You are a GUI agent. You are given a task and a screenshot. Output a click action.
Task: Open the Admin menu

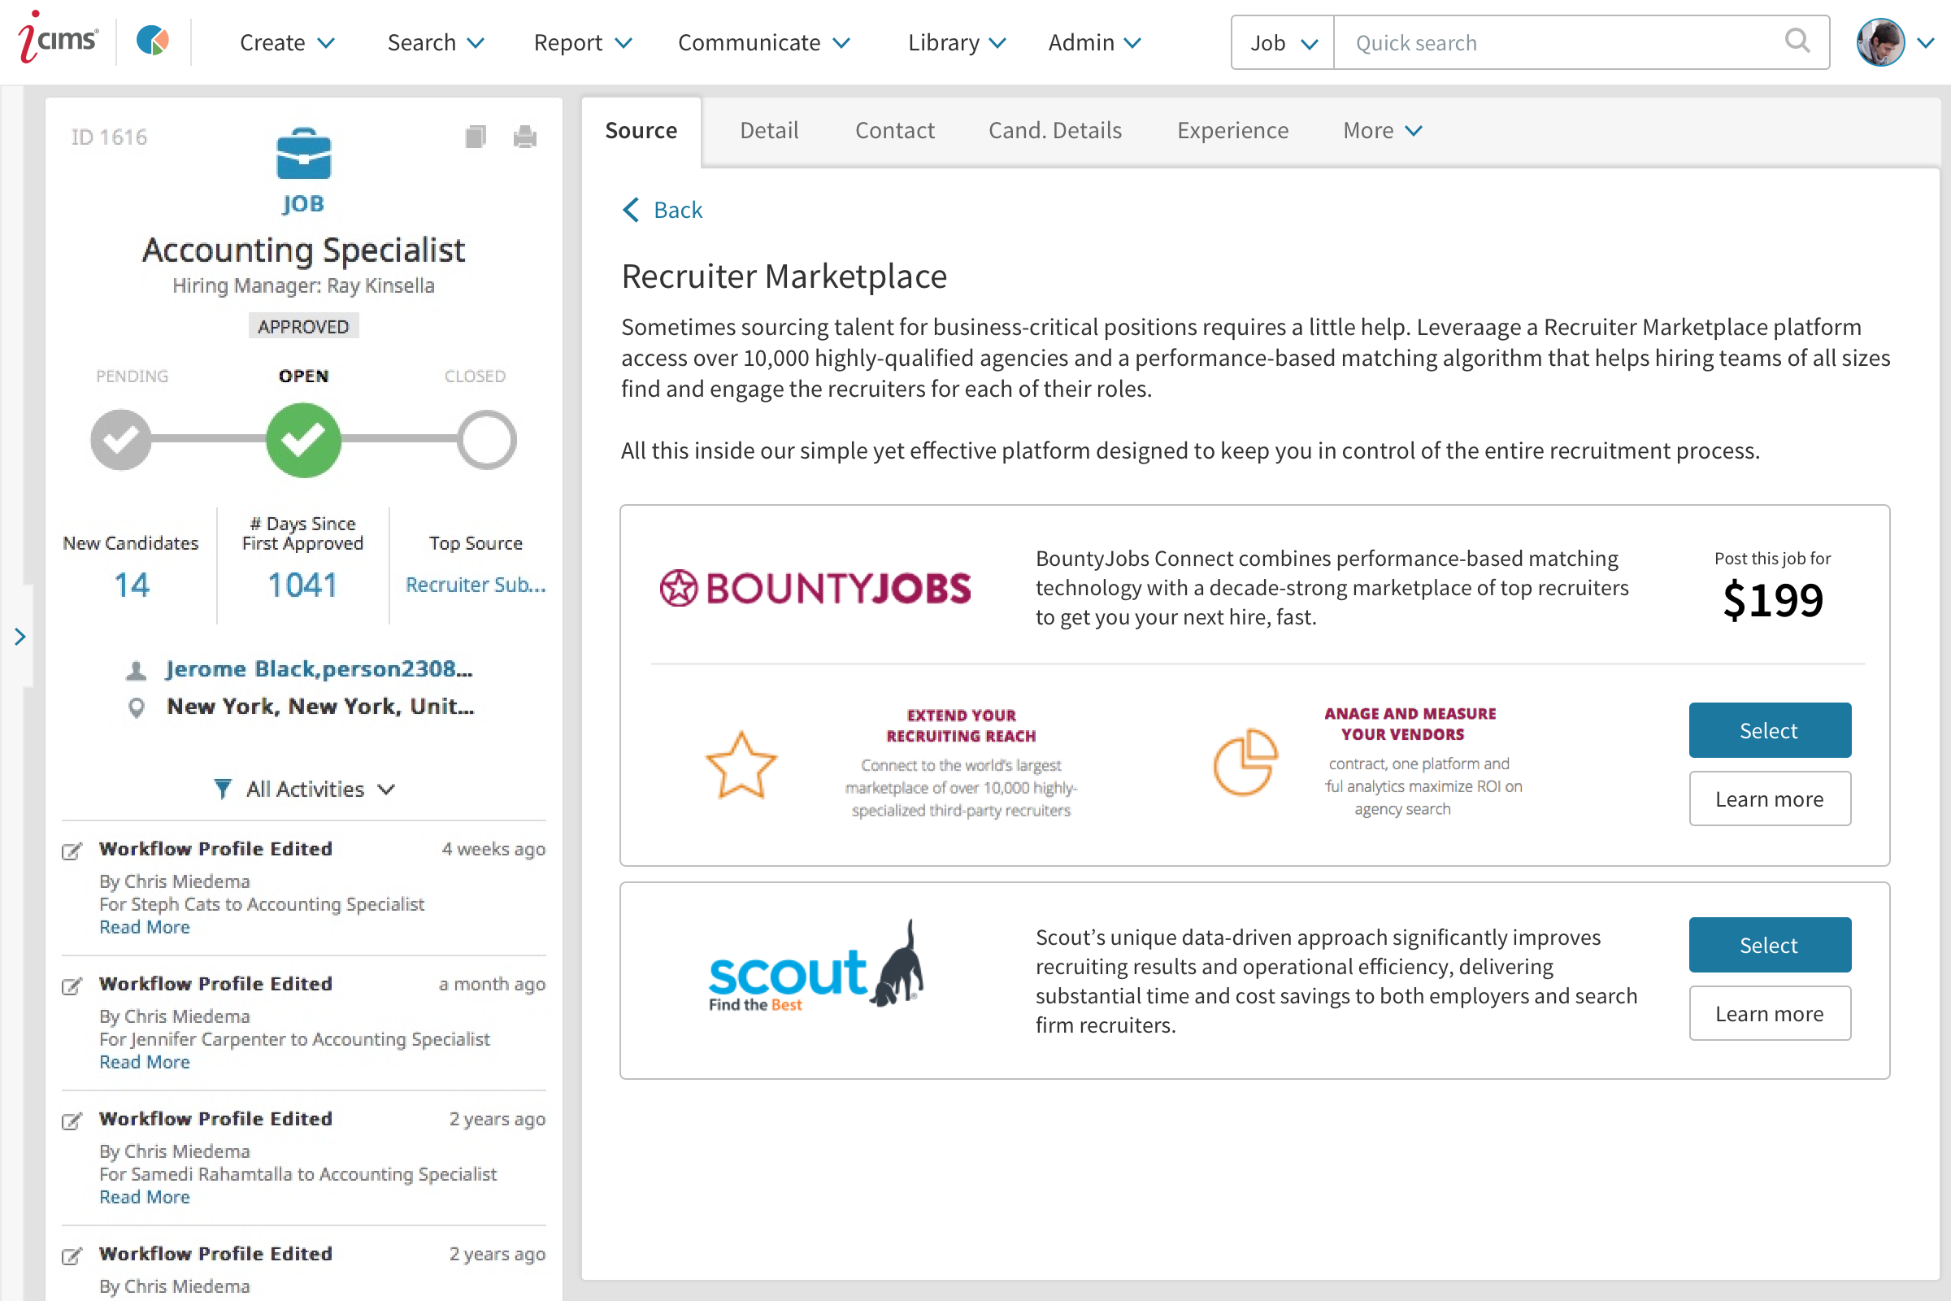pos(1095,42)
